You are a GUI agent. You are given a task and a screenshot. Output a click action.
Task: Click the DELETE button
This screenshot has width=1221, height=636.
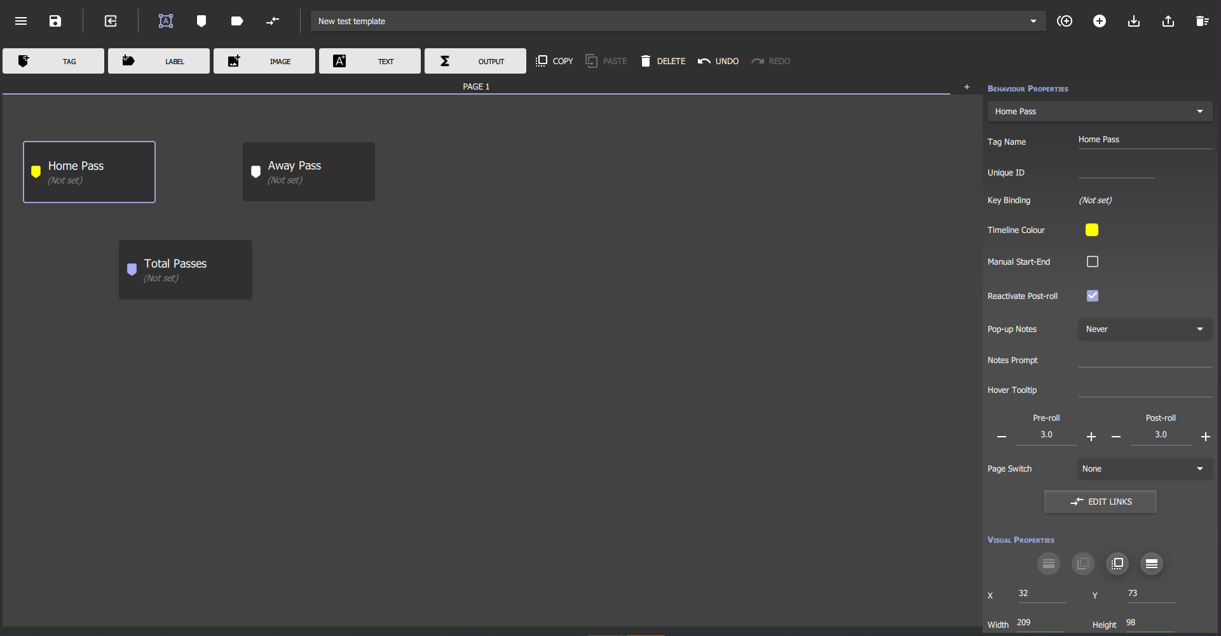point(663,61)
